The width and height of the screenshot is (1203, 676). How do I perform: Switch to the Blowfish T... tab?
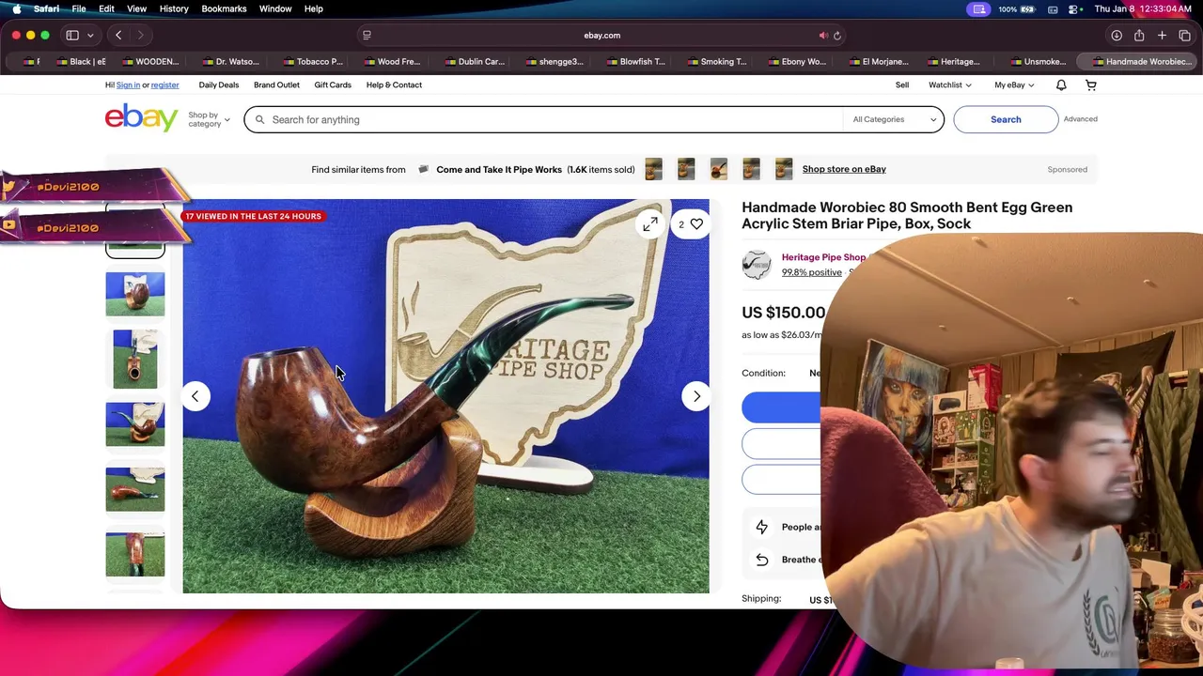click(636, 62)
